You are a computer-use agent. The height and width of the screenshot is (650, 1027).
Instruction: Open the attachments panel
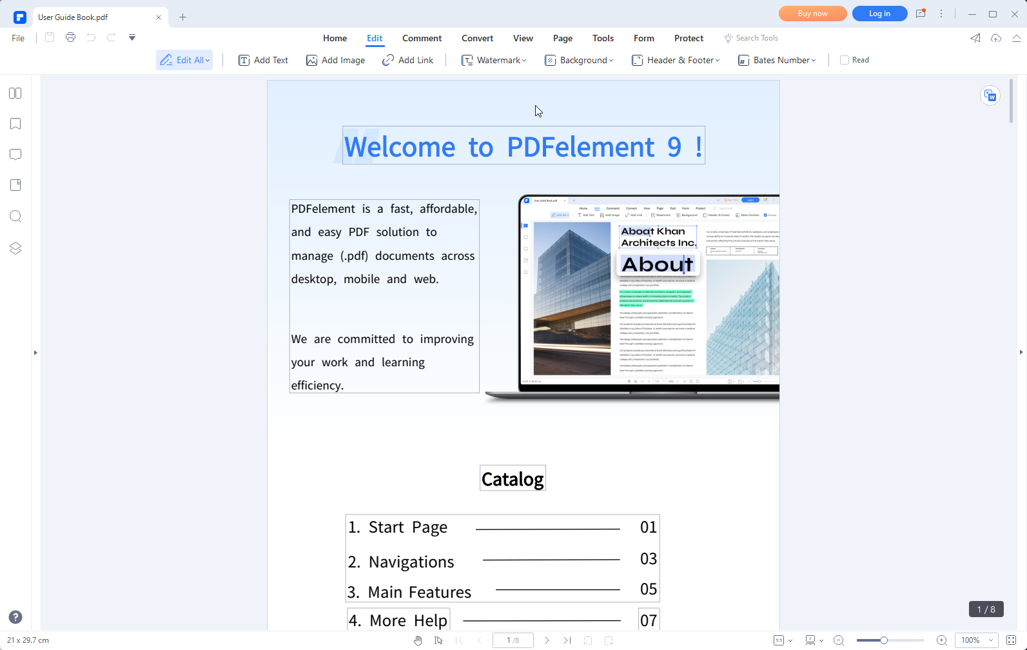point(15,185)
